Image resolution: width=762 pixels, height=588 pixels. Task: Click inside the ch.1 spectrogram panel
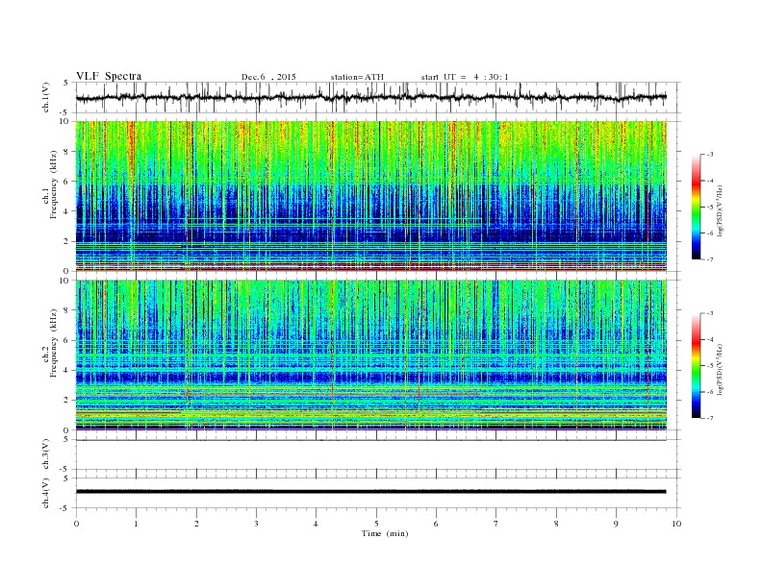pyautogui.click(x=370, y=196)
